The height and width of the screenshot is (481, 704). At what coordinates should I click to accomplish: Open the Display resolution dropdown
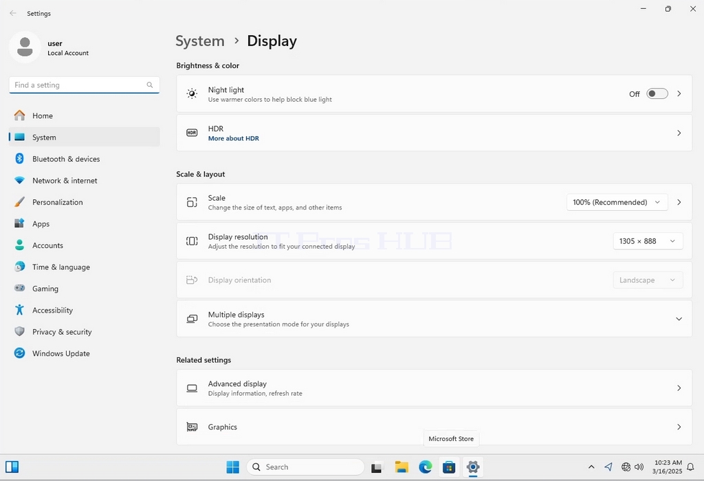pos(648,241)
